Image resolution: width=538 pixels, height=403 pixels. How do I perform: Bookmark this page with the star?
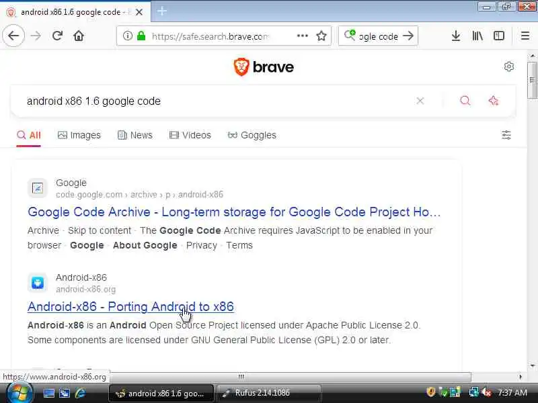[321, 36]
